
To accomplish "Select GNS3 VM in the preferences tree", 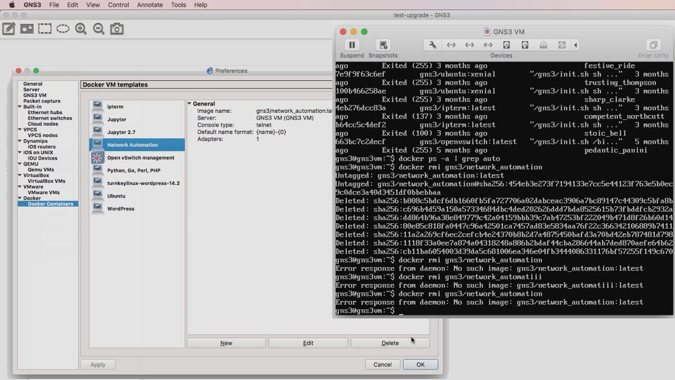I will [x=35, y=95].
